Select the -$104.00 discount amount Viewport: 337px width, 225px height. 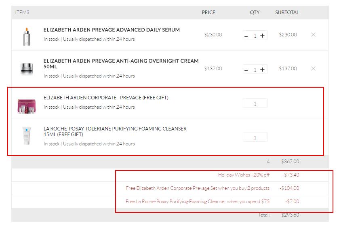[289, 188]
